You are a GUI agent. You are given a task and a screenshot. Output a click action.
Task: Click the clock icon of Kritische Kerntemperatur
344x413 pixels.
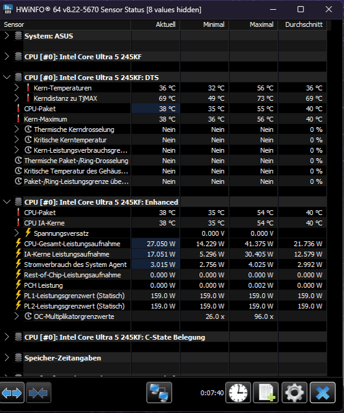tap(28, 139)
